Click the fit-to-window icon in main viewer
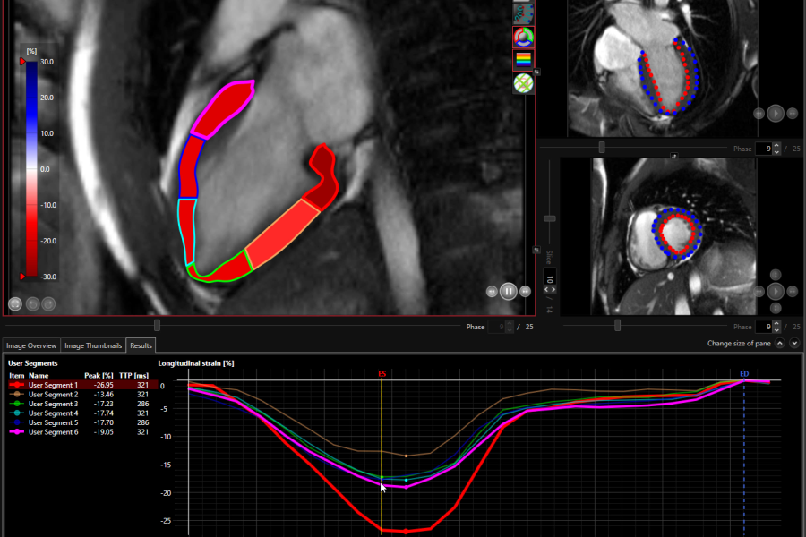 click(x=15, y=304)
